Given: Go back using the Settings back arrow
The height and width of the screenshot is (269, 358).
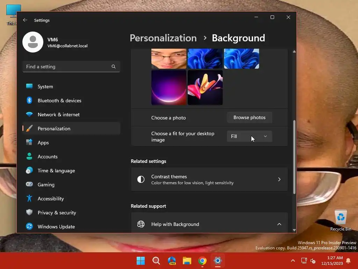Looking at the screenshot, I should [25, 20].
